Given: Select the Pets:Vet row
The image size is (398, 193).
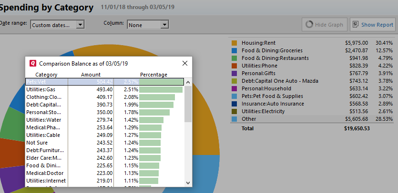Looking at the screenshot, I should (x=105, y=82).
